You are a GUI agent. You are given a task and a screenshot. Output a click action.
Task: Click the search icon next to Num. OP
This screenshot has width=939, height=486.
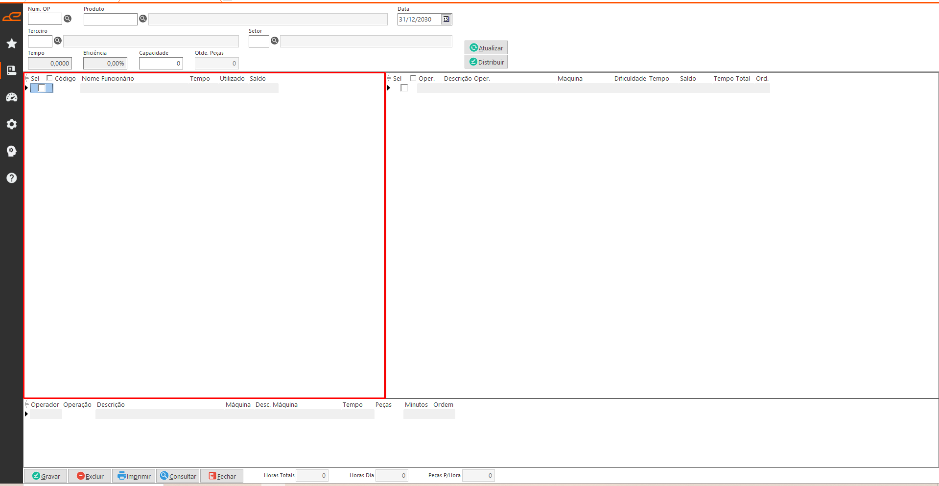tap(68, 19)
